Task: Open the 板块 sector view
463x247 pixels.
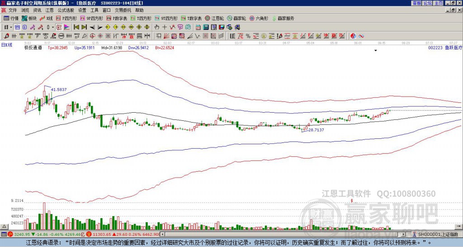Action: point(29,18)
